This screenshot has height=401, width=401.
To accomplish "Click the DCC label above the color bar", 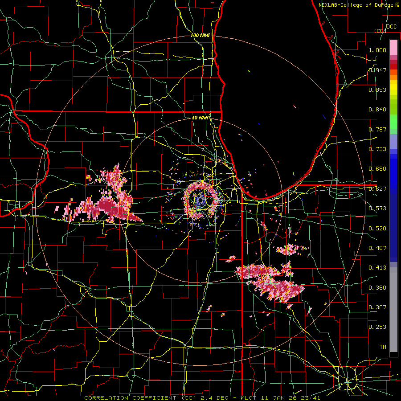I will (391, 27).
